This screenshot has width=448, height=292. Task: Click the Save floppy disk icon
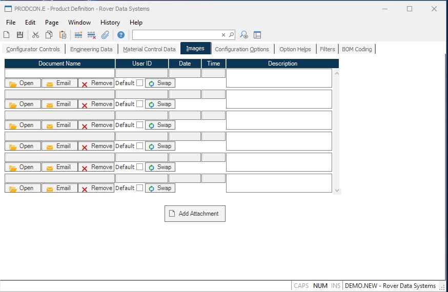click(x=20, y=35)
